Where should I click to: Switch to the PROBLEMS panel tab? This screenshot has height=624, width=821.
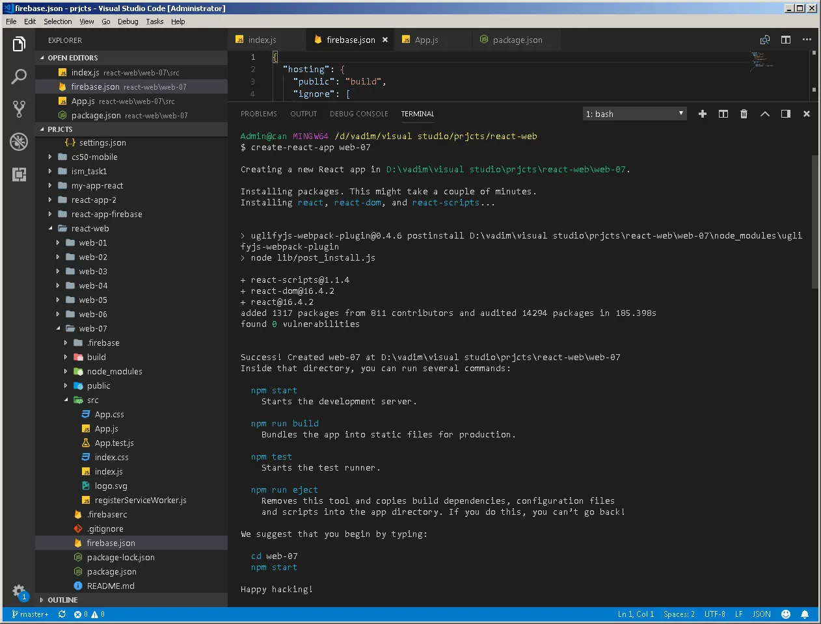coord(258,114)
